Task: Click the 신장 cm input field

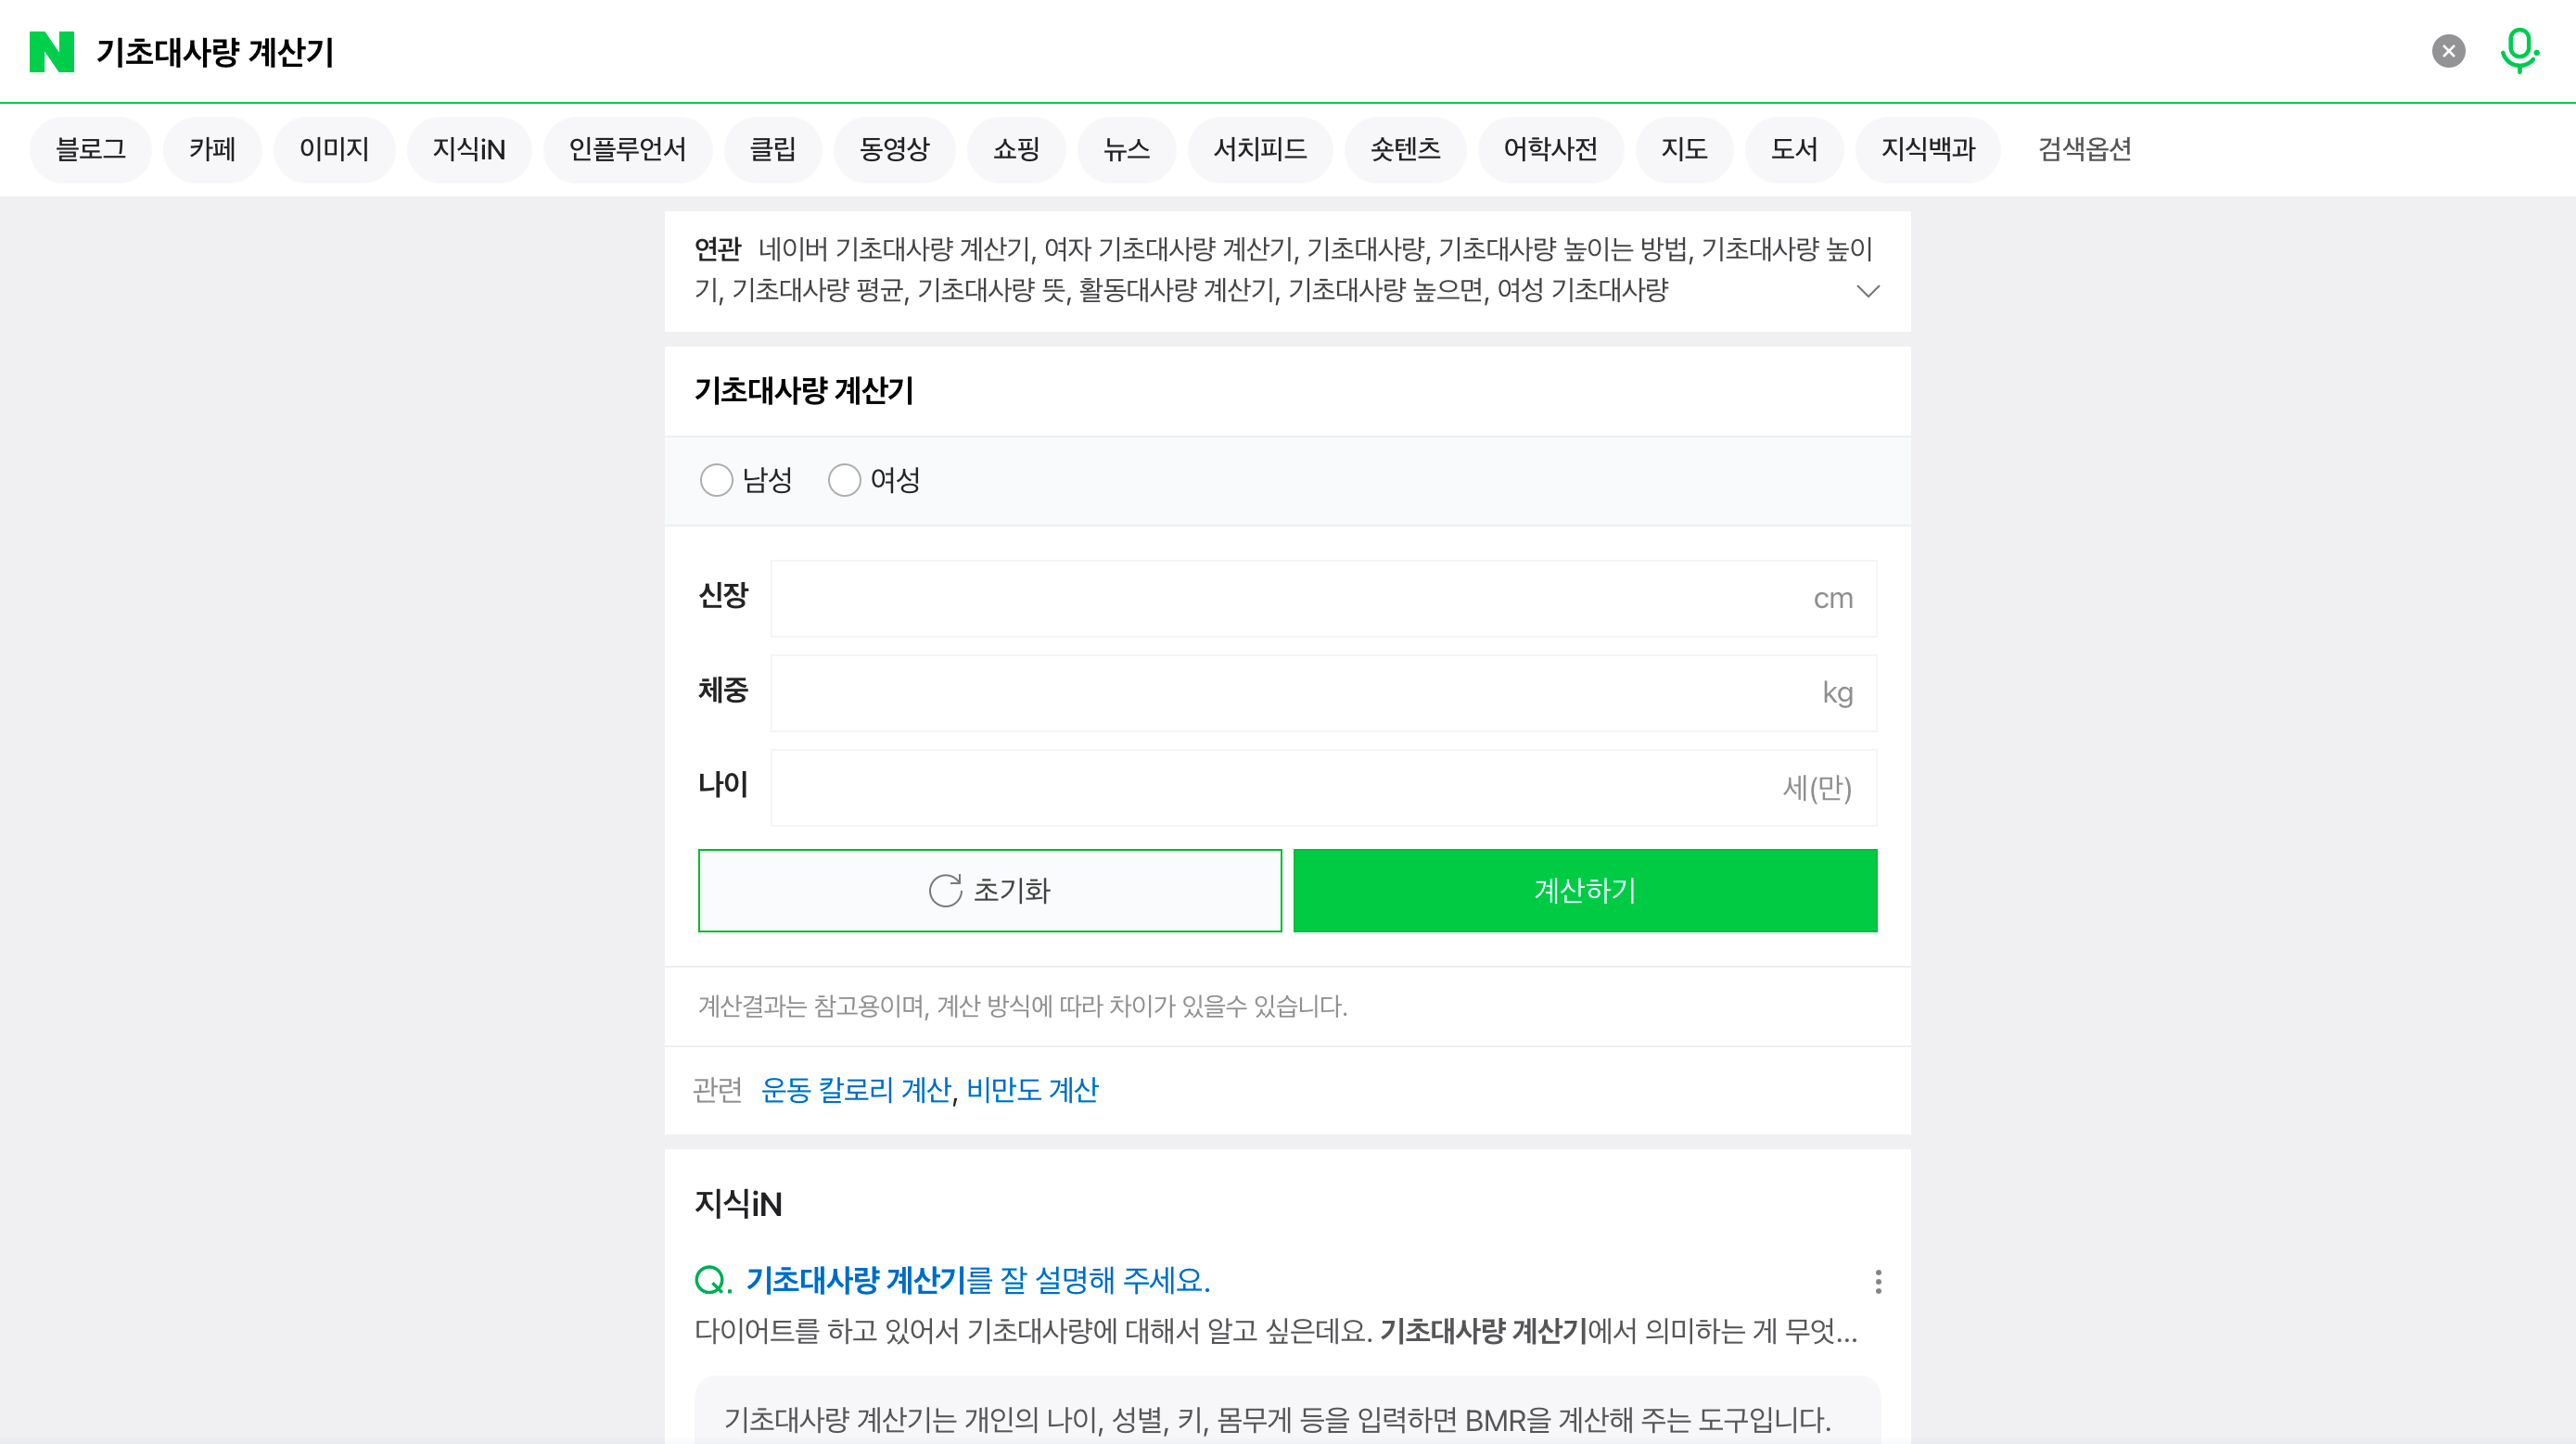Action: pos(1290,599)
